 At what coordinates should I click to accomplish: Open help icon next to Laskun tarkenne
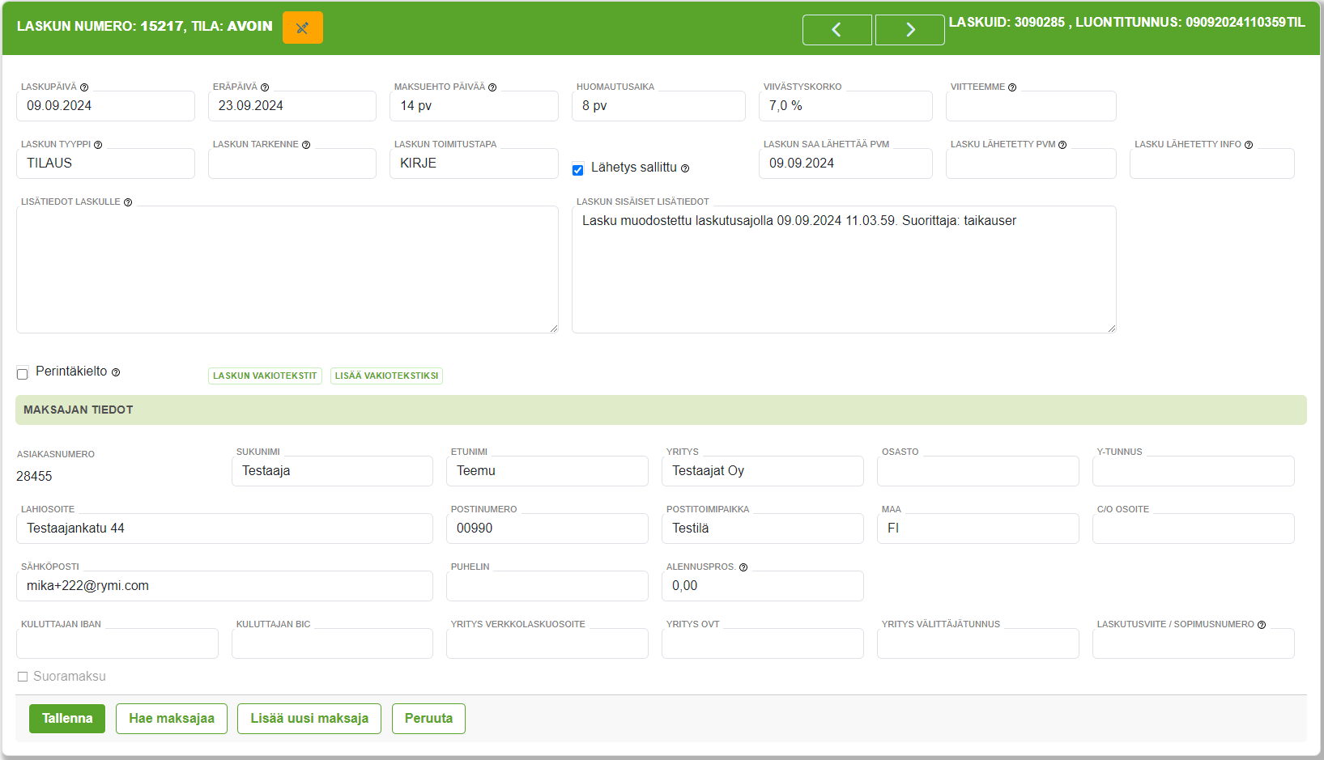(x=306, y=145)
